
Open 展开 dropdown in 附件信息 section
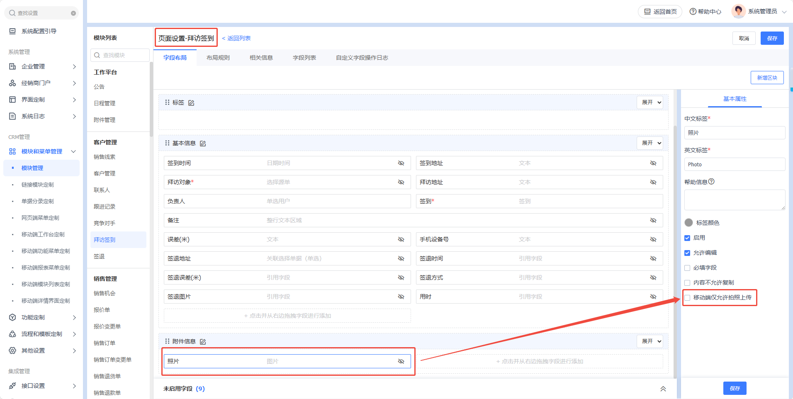click(649, 341)
